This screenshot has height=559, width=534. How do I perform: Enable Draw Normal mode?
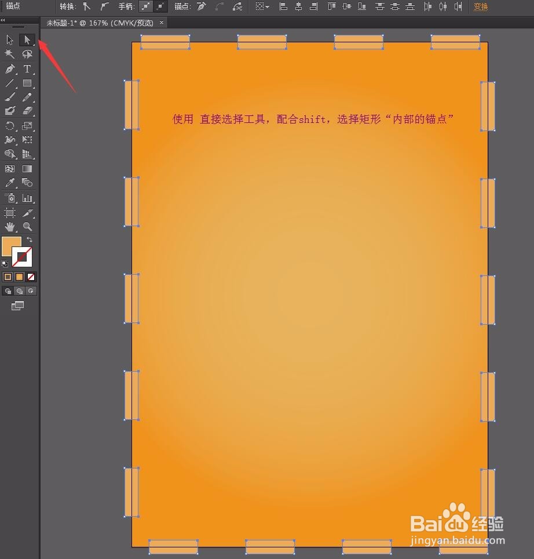[x=8, y=291]
